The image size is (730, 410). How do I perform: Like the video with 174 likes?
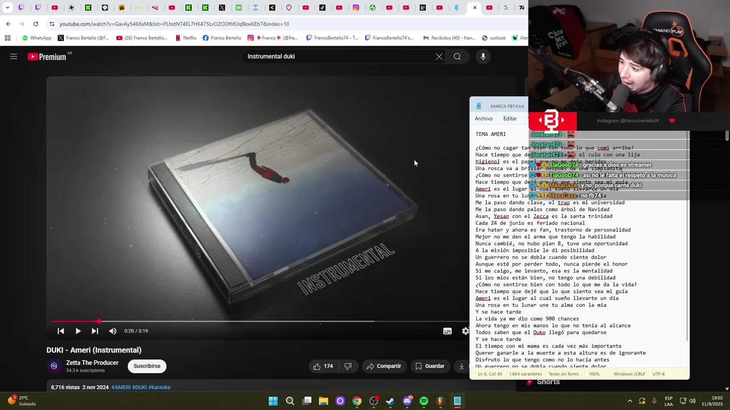(x=323, y=366)
